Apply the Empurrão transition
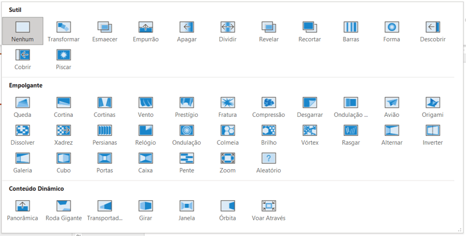466x236 pixels. (146, 31)
